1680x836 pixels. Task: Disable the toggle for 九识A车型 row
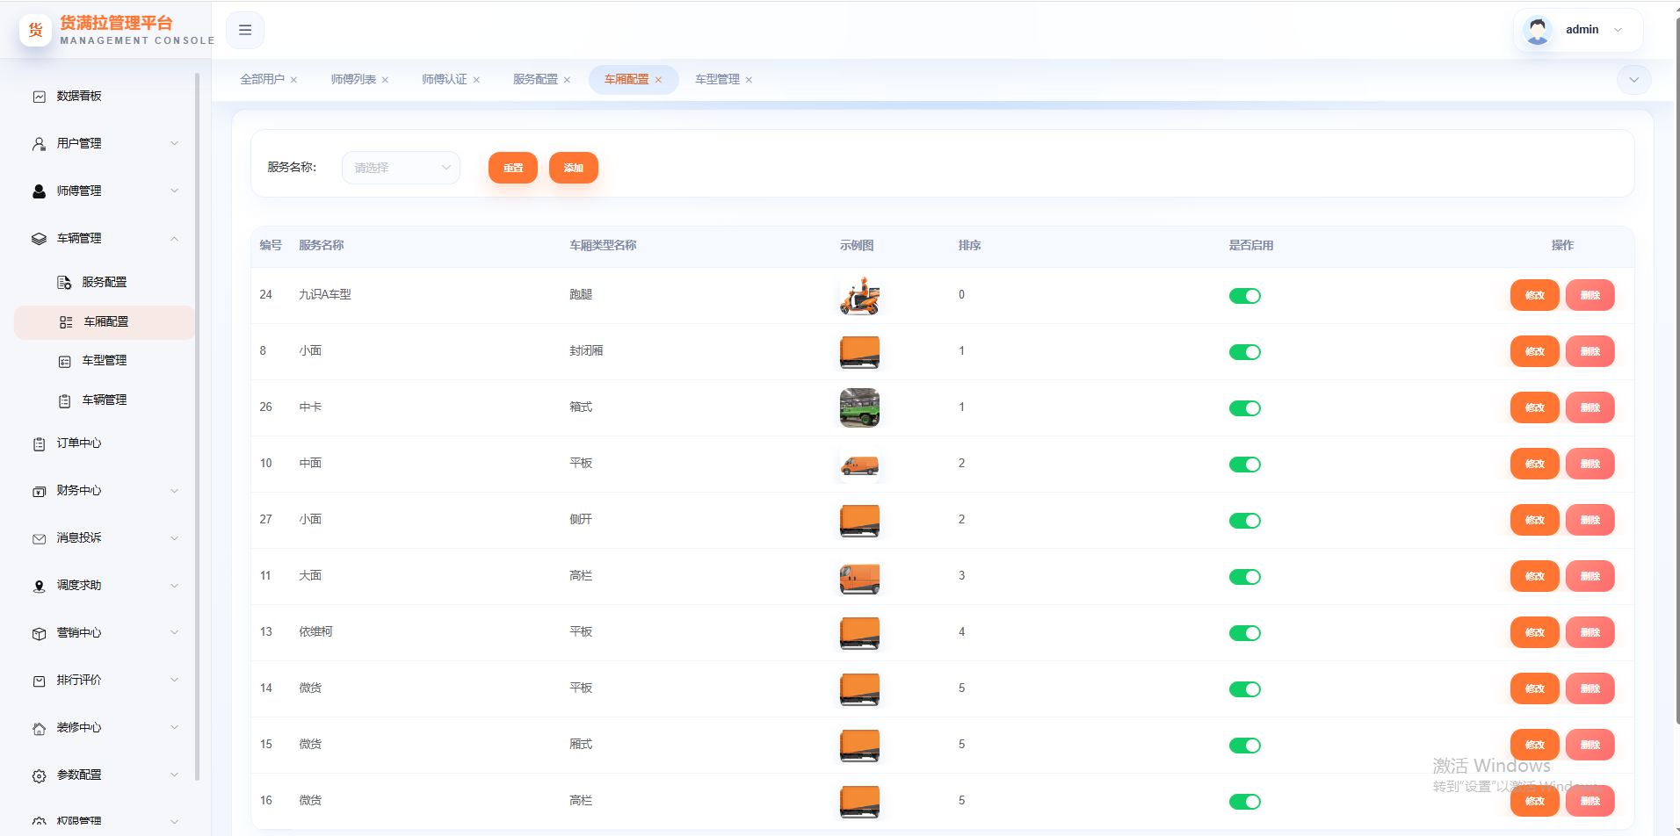point(1244,296)
